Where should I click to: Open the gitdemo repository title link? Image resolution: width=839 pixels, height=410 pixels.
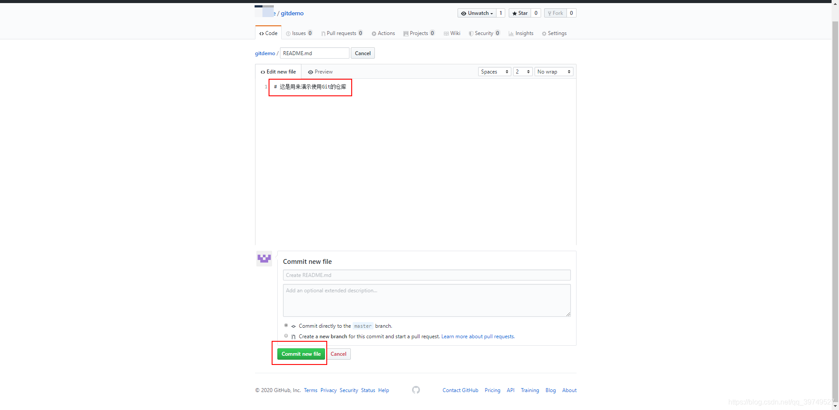[x=292, y=13]
